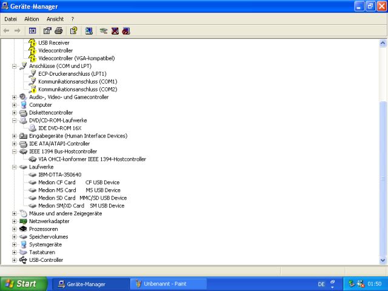Switch to Geräte-Manager taskbar button
The width and height of the screenshot is (388, 291).
tap(90, 284)
